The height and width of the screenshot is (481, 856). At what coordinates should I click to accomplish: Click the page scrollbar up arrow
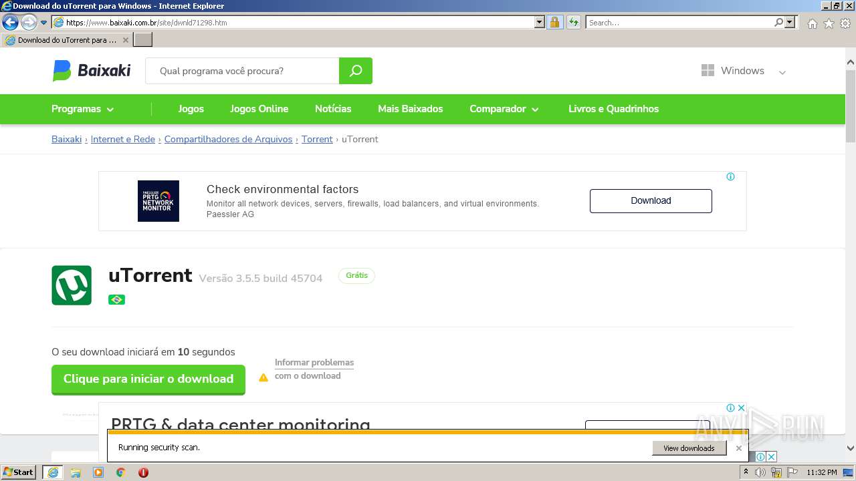tap(851, 63)
